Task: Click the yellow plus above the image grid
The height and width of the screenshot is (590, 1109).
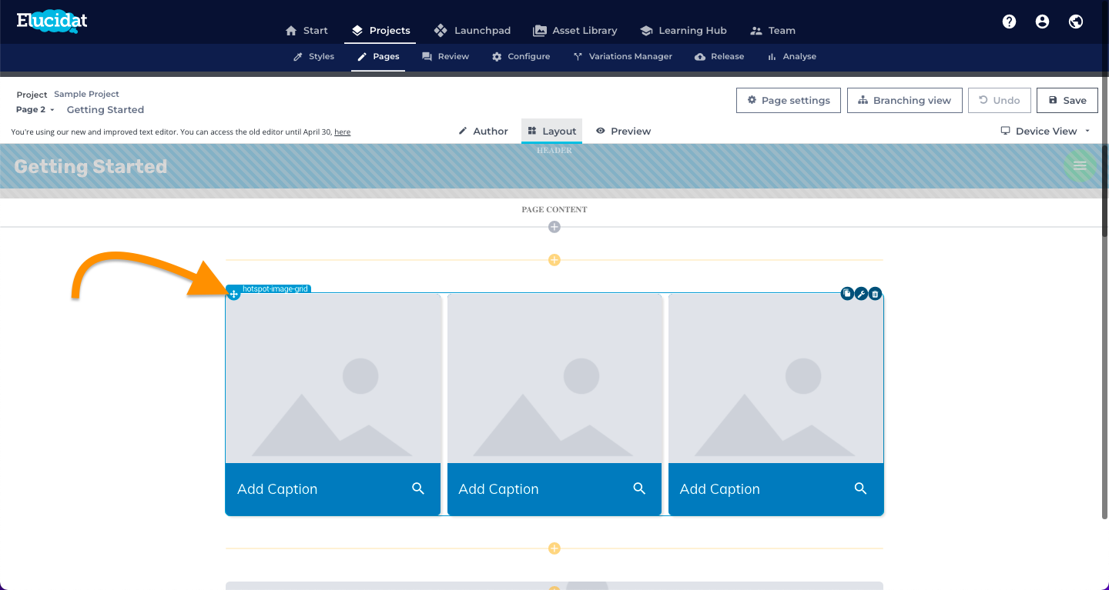Action: (554, 260)
